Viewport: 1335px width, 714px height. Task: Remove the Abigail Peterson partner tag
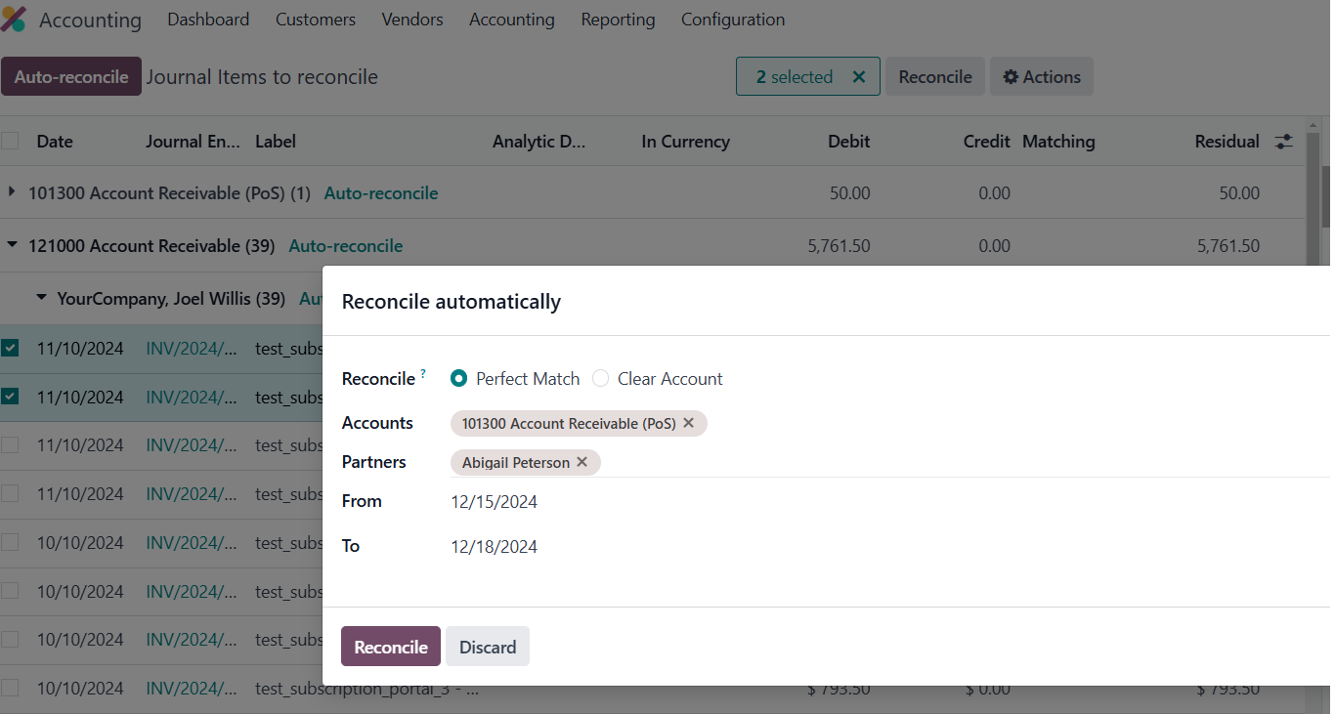point(582,462)
